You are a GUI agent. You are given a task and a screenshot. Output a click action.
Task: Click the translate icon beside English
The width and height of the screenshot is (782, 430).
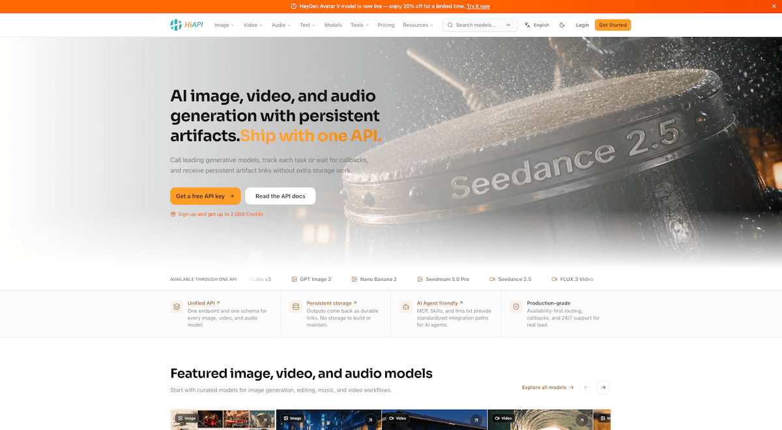(527, 25)
